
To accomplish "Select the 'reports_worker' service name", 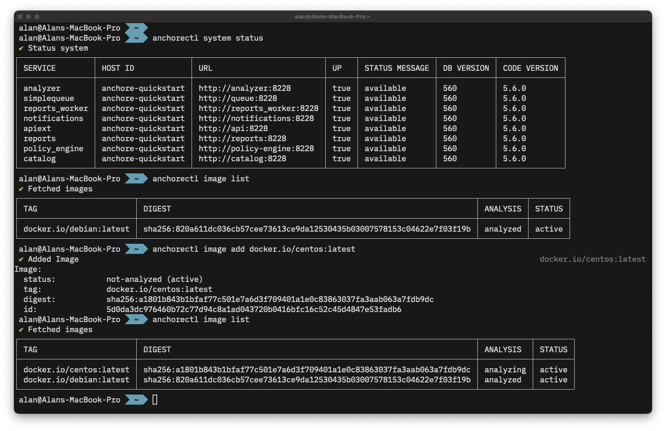I will 56,108.
